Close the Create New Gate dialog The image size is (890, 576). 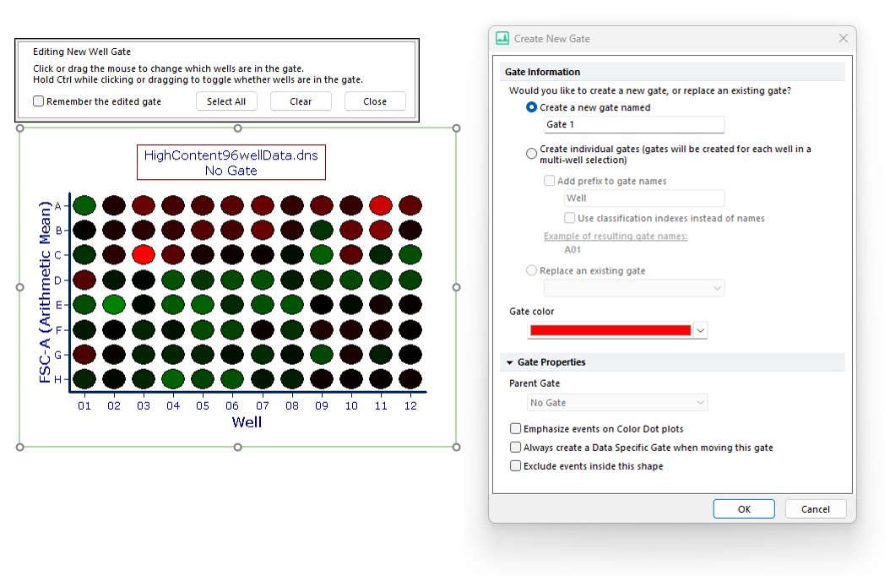[x=843, y=38]
